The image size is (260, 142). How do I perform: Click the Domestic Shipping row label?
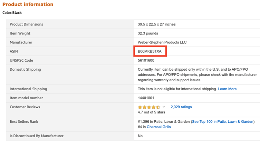(x=25, y=69)
